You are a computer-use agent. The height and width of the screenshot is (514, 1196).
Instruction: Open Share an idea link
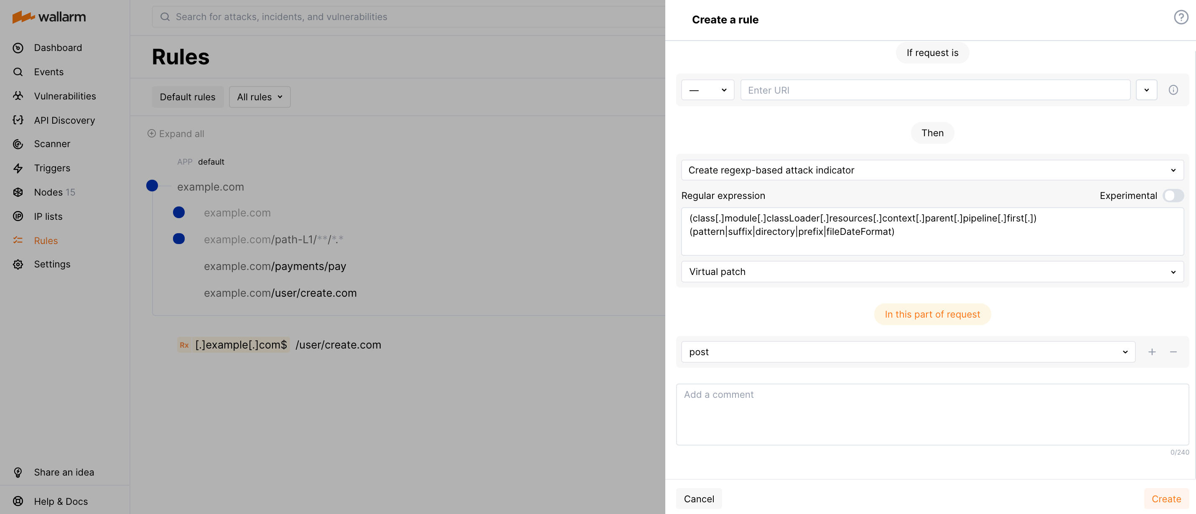[64, 472]
